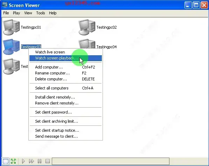Open the Play menu
This screenshot has height=166, width=209.
tap(16, 13)
